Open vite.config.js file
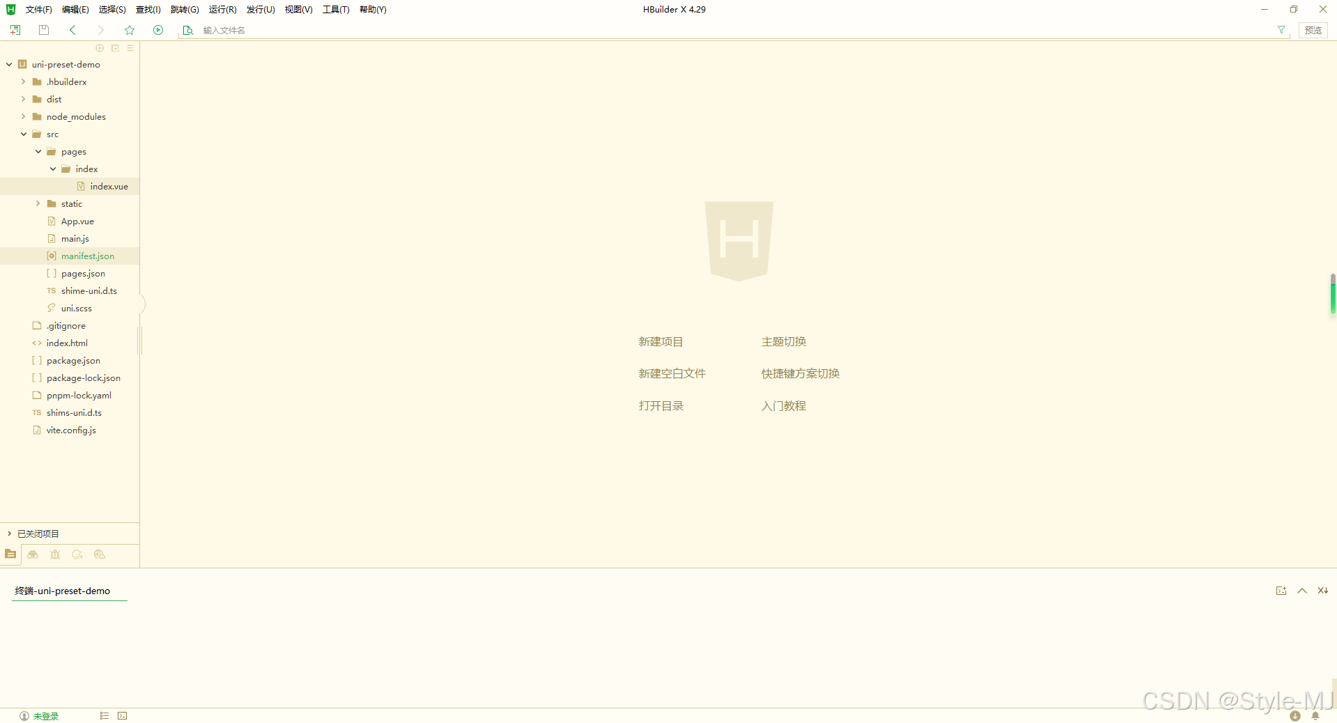Screen dimensions: 1337x723 [70, 430]
